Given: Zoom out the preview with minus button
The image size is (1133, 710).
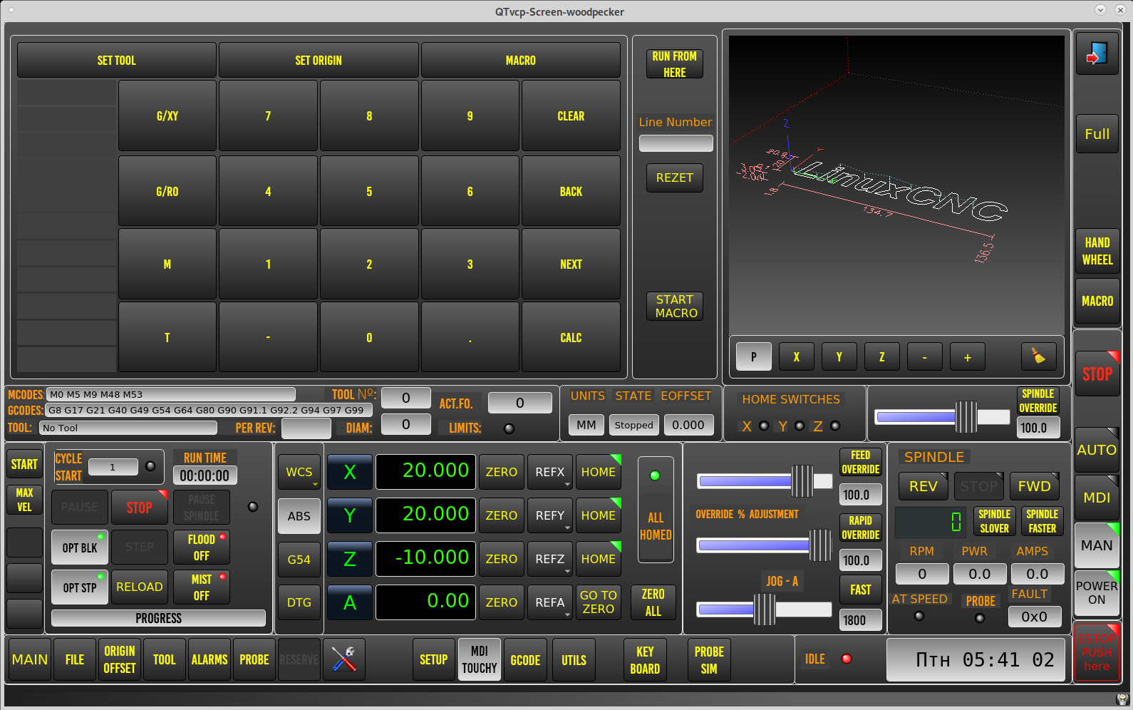Looking at the screenshot, I should [924, 356].
